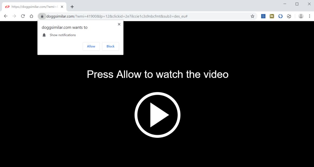Bookmark this page with the star

pos(253,16)
